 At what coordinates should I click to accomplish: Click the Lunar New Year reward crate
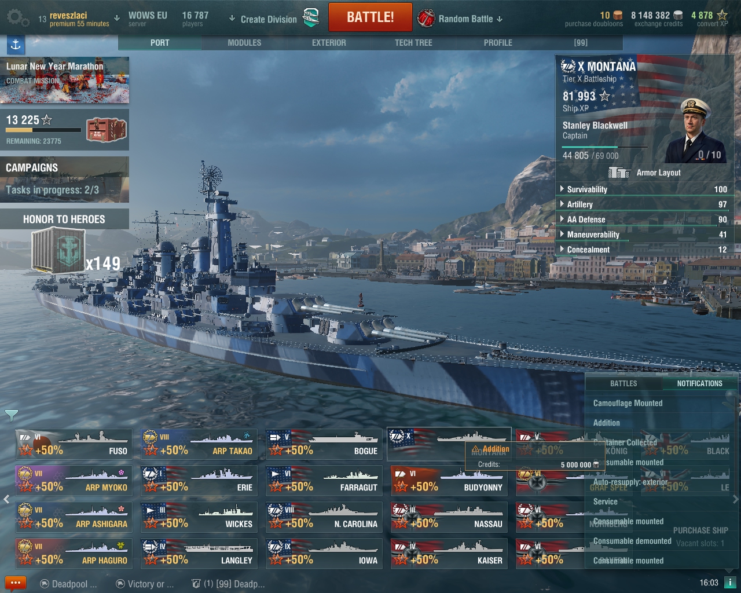107,130
